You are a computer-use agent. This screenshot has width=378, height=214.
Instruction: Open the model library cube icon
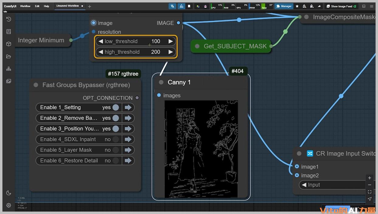9,44
